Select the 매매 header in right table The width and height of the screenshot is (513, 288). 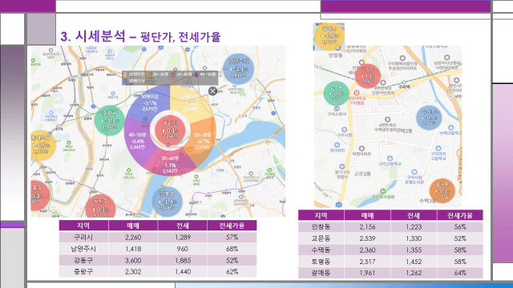point(367,215)
